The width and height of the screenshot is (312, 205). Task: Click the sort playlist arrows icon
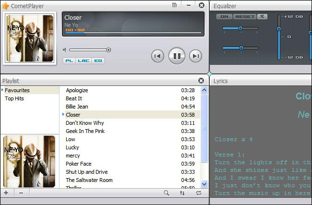[182, 193]
